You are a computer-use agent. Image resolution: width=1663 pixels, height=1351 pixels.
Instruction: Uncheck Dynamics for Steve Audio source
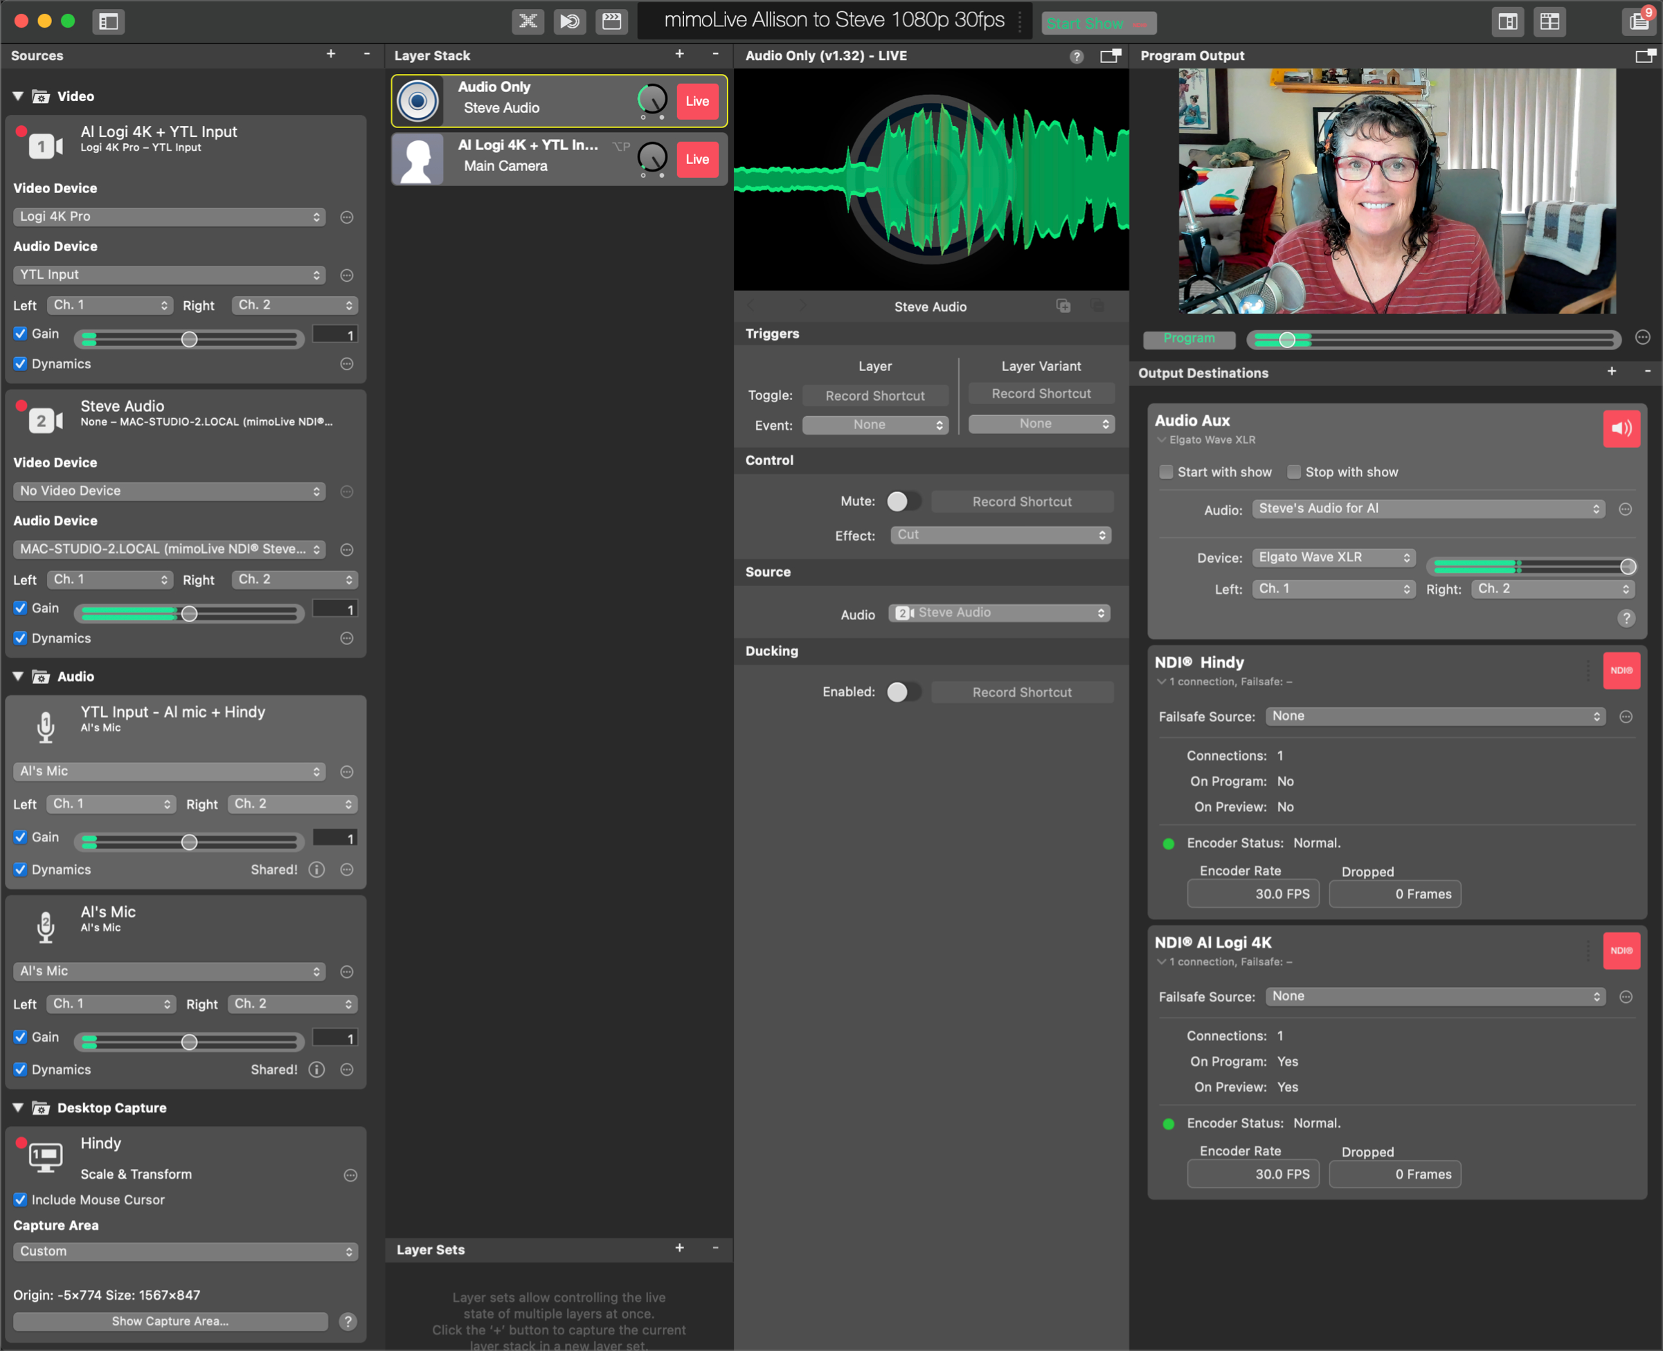tap(21, 638)
